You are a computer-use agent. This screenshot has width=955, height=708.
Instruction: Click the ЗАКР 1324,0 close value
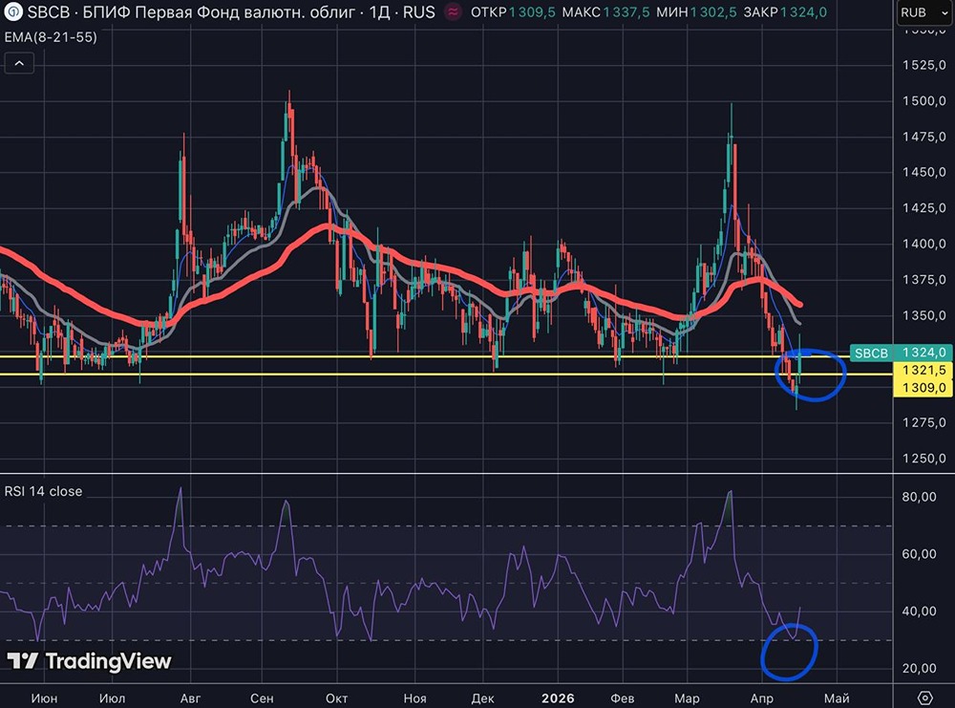pyautogui.click(x=785, y=12)
